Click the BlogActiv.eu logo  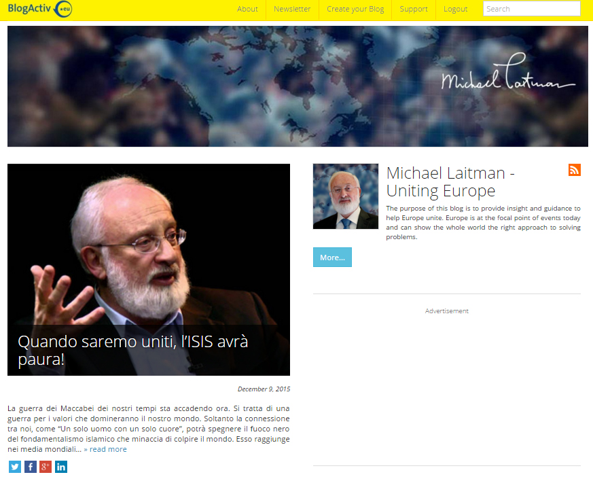tap(39, 9)
